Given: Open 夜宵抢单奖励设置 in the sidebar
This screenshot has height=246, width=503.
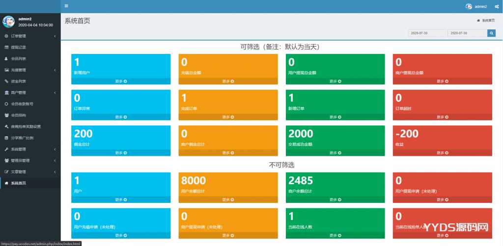Looking at the screenshot, I should (x=26, y=126).
